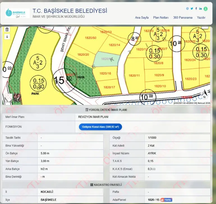Click the YÜRÜRLÜKTEKİ İMAR PLANI section header
Viewport: 216px width, 204px height.
tap(106, 110)
